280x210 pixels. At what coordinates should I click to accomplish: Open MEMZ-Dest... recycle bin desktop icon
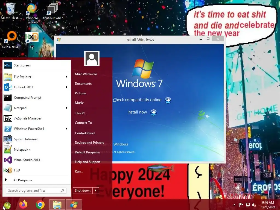coord(11,11)
